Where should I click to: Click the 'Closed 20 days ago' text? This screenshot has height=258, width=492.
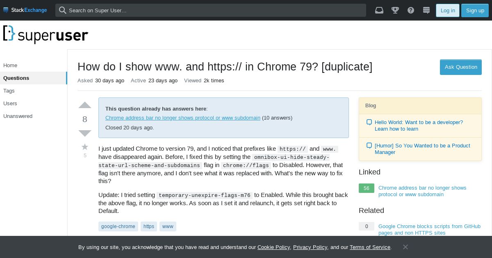tap(130, 128)
